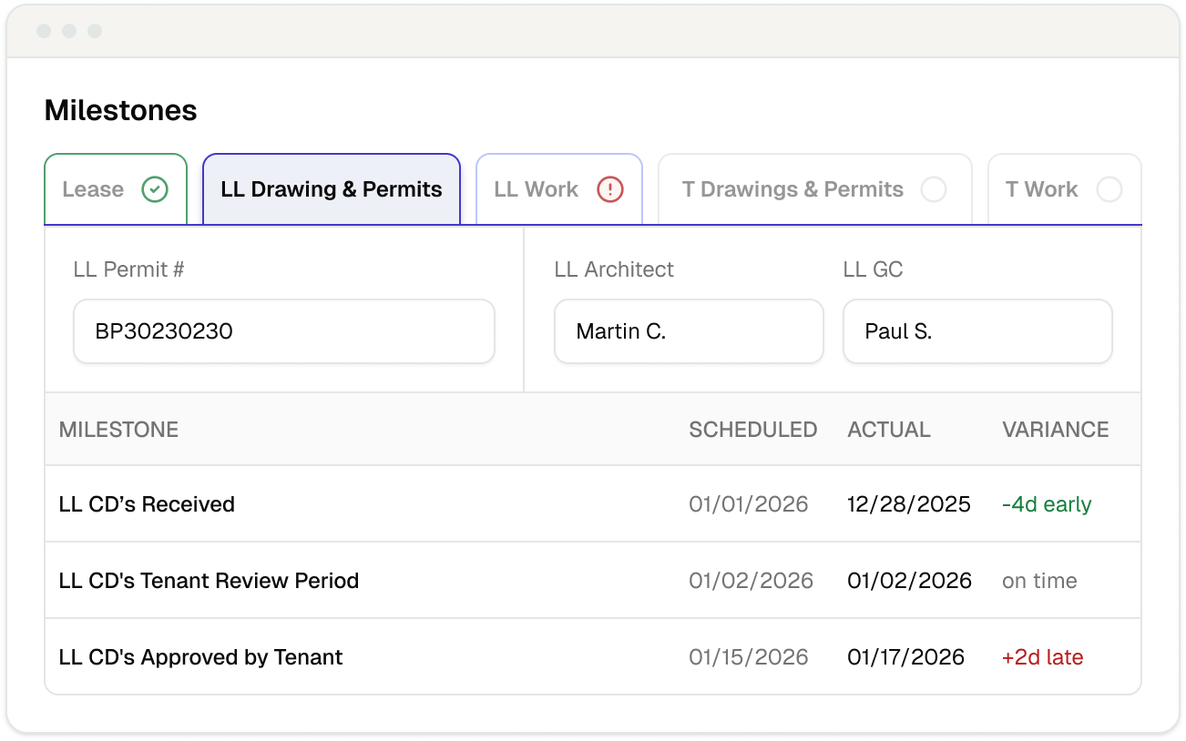This screenshot has height=741, width=1186.
Task: Click actual date 01/17/2026
Action: pos(906,657)
